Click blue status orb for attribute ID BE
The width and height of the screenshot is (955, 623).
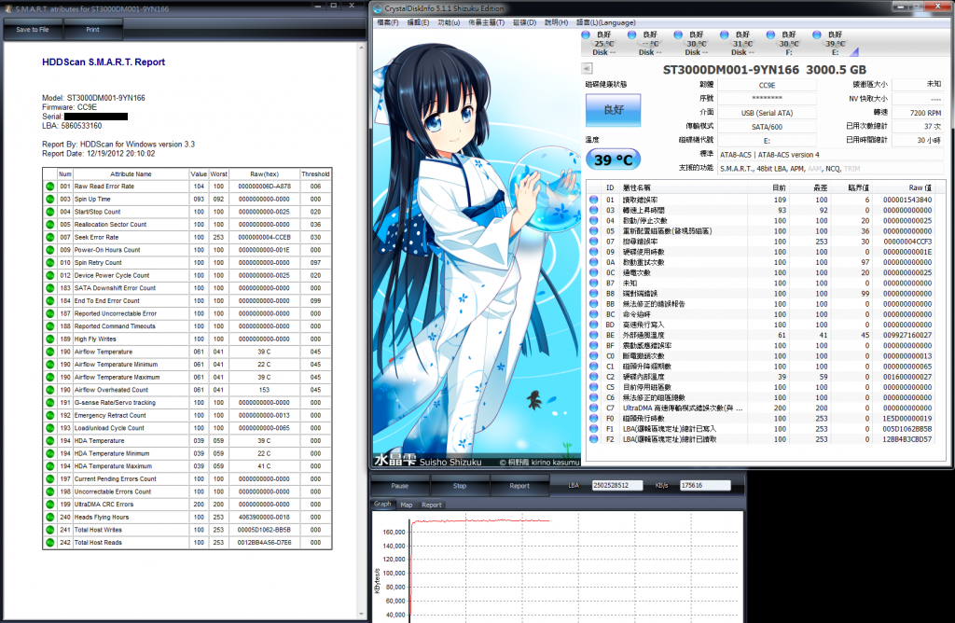[594, 335]
